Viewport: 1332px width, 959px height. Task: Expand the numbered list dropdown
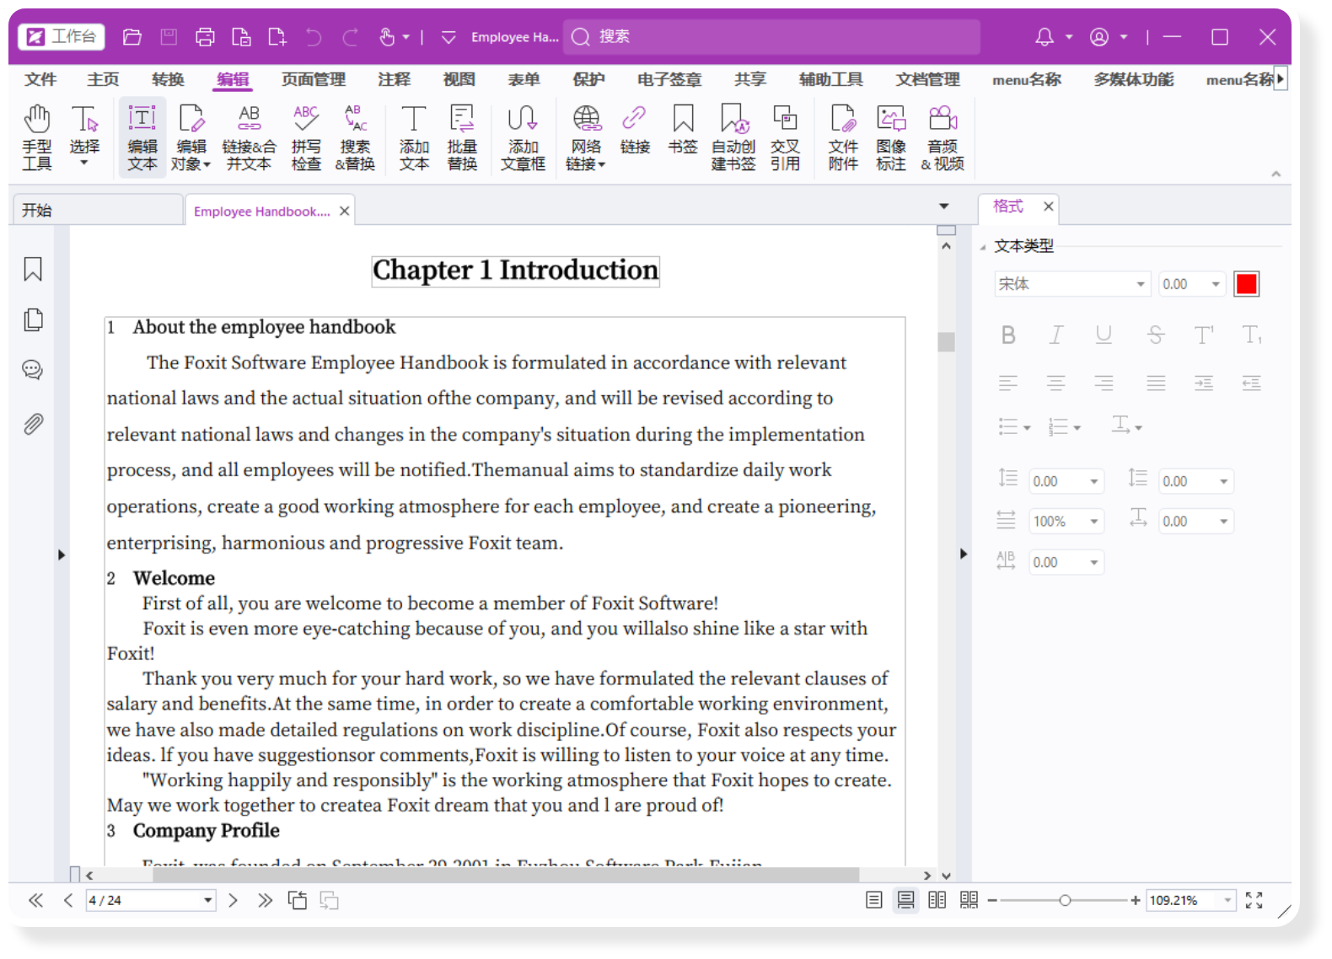pos(1077,428)
